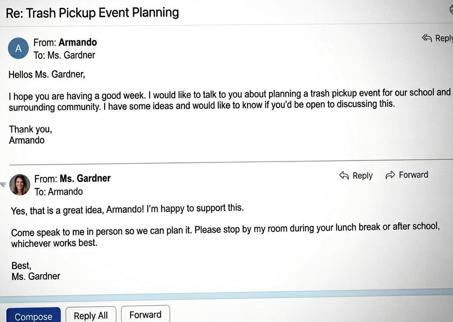Open Ms. Gardner's profile photo

pyautogui.click(x=20, y=185)
